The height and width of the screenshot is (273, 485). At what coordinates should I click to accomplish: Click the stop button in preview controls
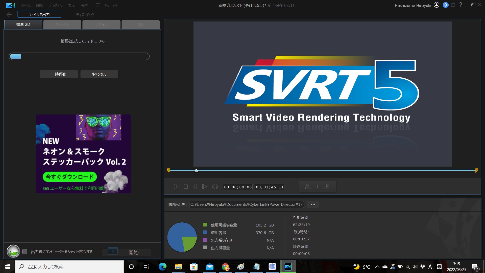point(186,187)
